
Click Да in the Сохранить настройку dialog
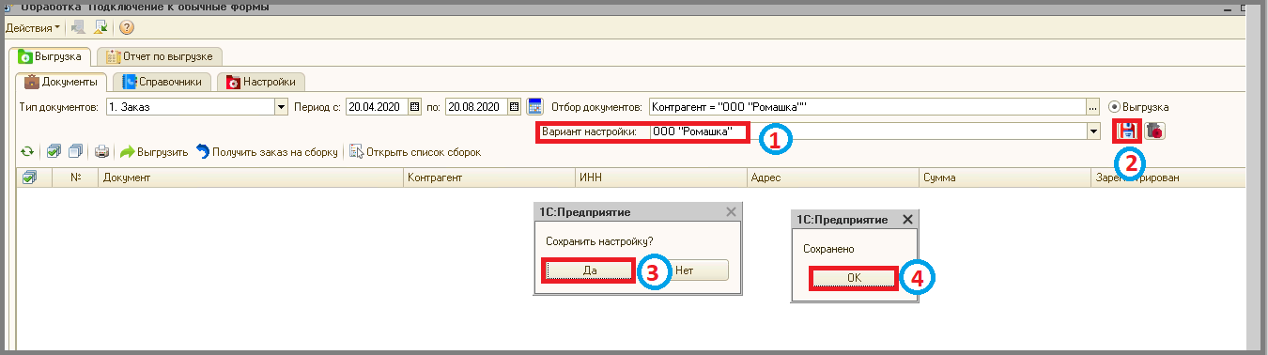pyautogui.click(x=590, y=270)
